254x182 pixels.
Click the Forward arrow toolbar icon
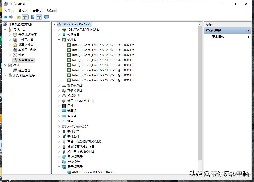click(x=11, y=17)
